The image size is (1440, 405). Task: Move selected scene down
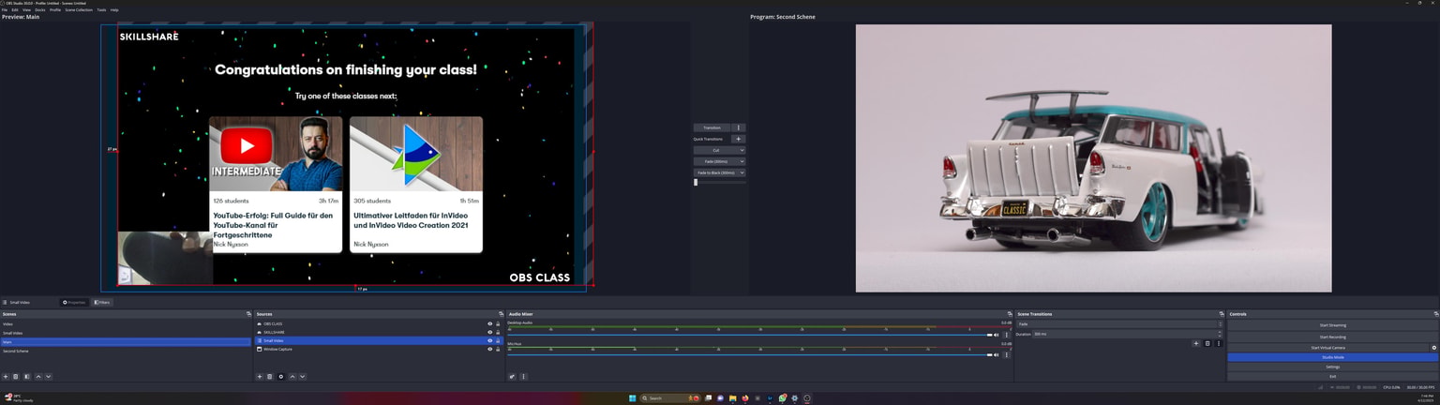(x=49, y=377)
